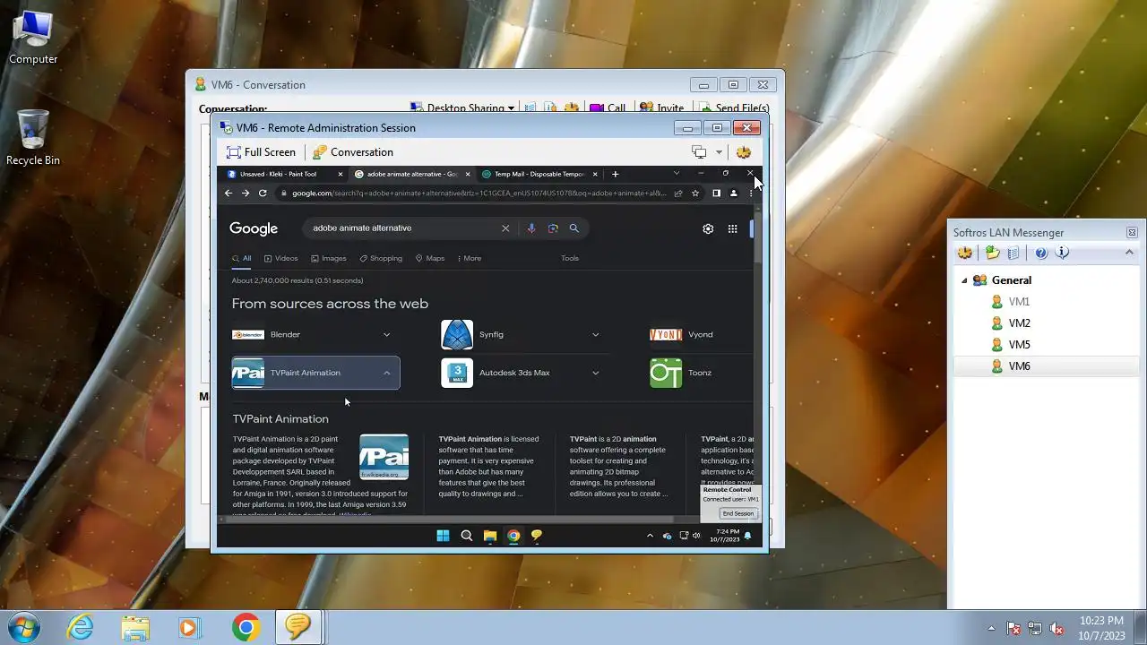This screenshot has width=1147, height=645.
Task: Click the magnifier search button
Action: tap(574, 228)
